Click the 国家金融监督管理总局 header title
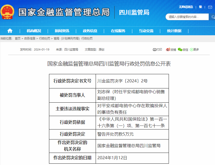 [64, 12]
